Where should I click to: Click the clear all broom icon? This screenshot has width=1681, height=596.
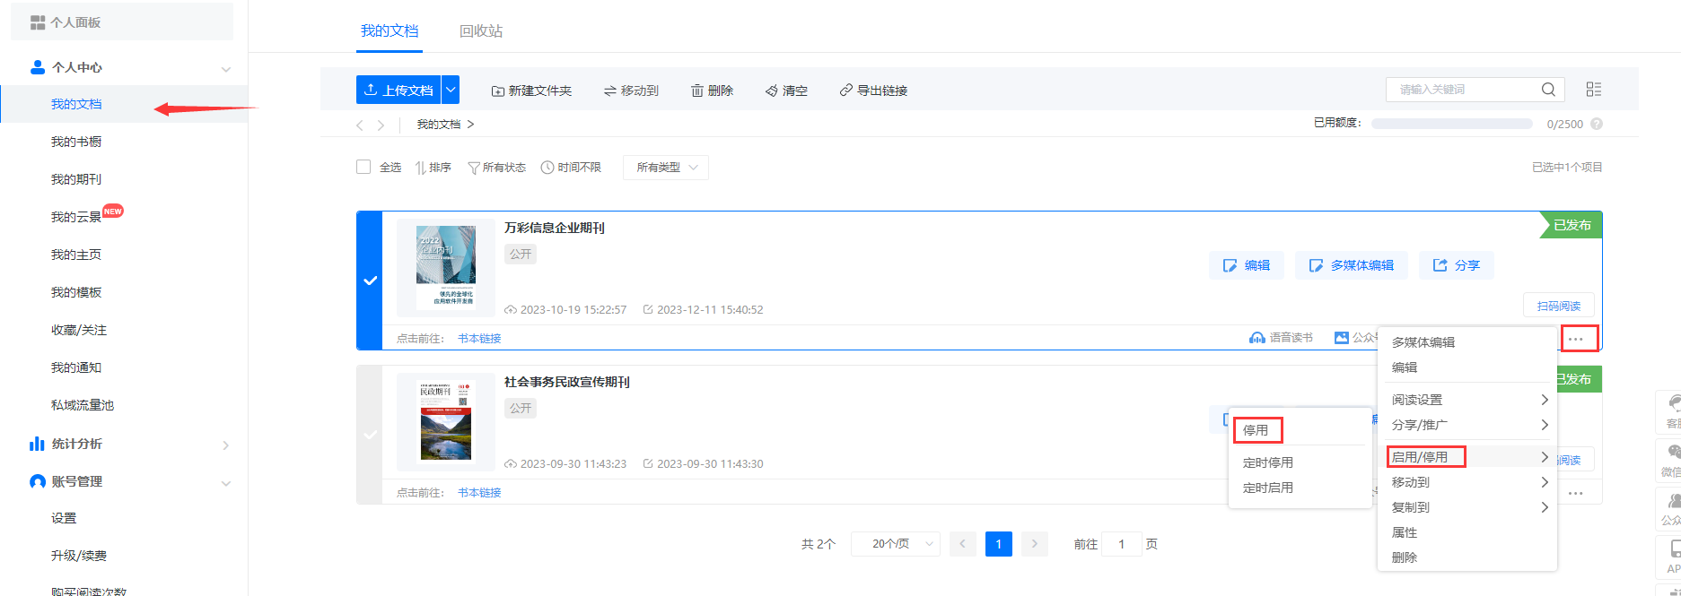coord(771,91)
